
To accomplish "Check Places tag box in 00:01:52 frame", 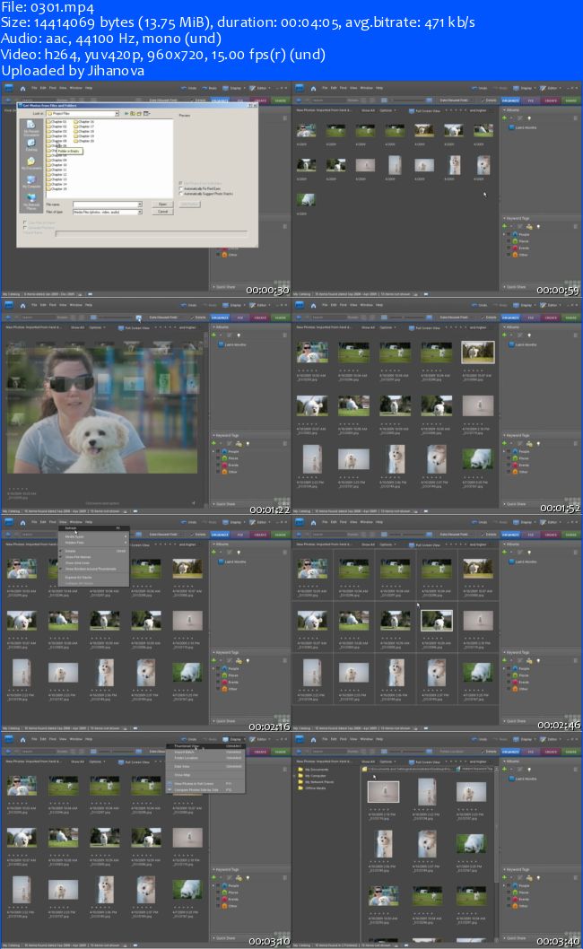I will [x=509, y=458].
